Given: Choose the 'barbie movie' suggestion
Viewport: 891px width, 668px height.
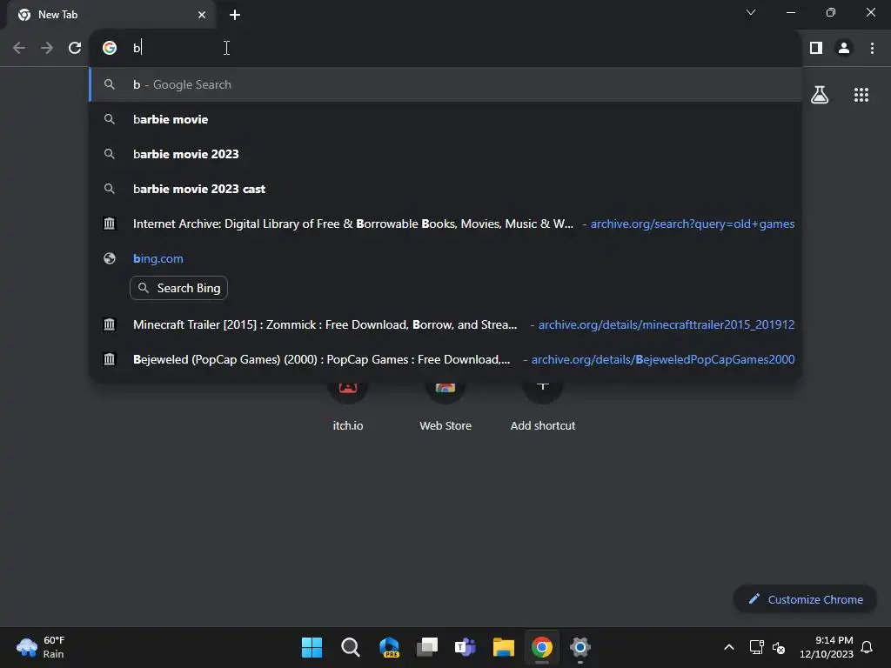Looking at the screenshot, I should 445,119.
